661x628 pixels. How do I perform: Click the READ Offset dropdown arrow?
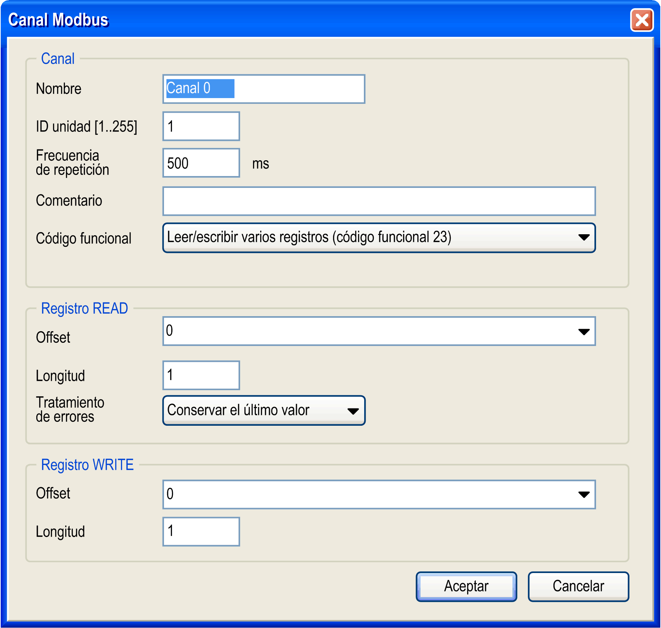584,331
